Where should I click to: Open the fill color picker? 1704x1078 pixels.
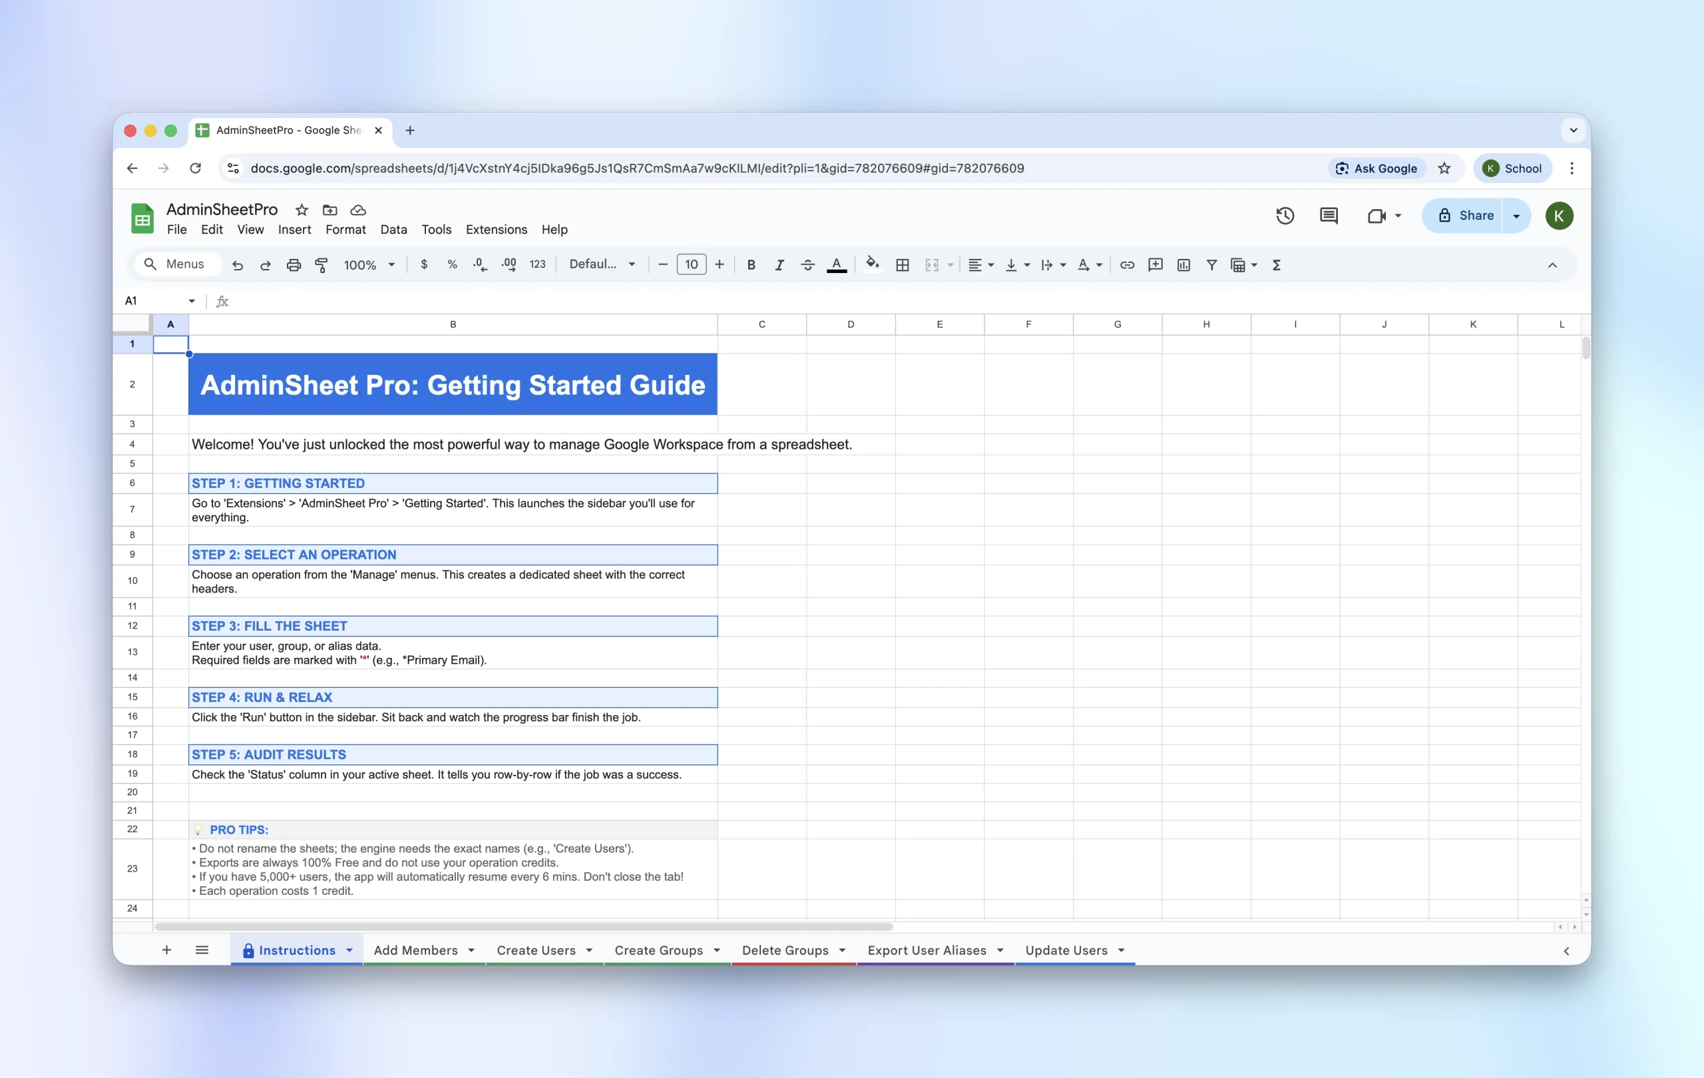pos(873,265)
